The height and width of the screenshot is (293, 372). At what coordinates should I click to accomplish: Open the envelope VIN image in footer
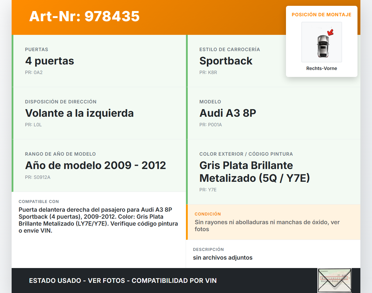point(335,280)
